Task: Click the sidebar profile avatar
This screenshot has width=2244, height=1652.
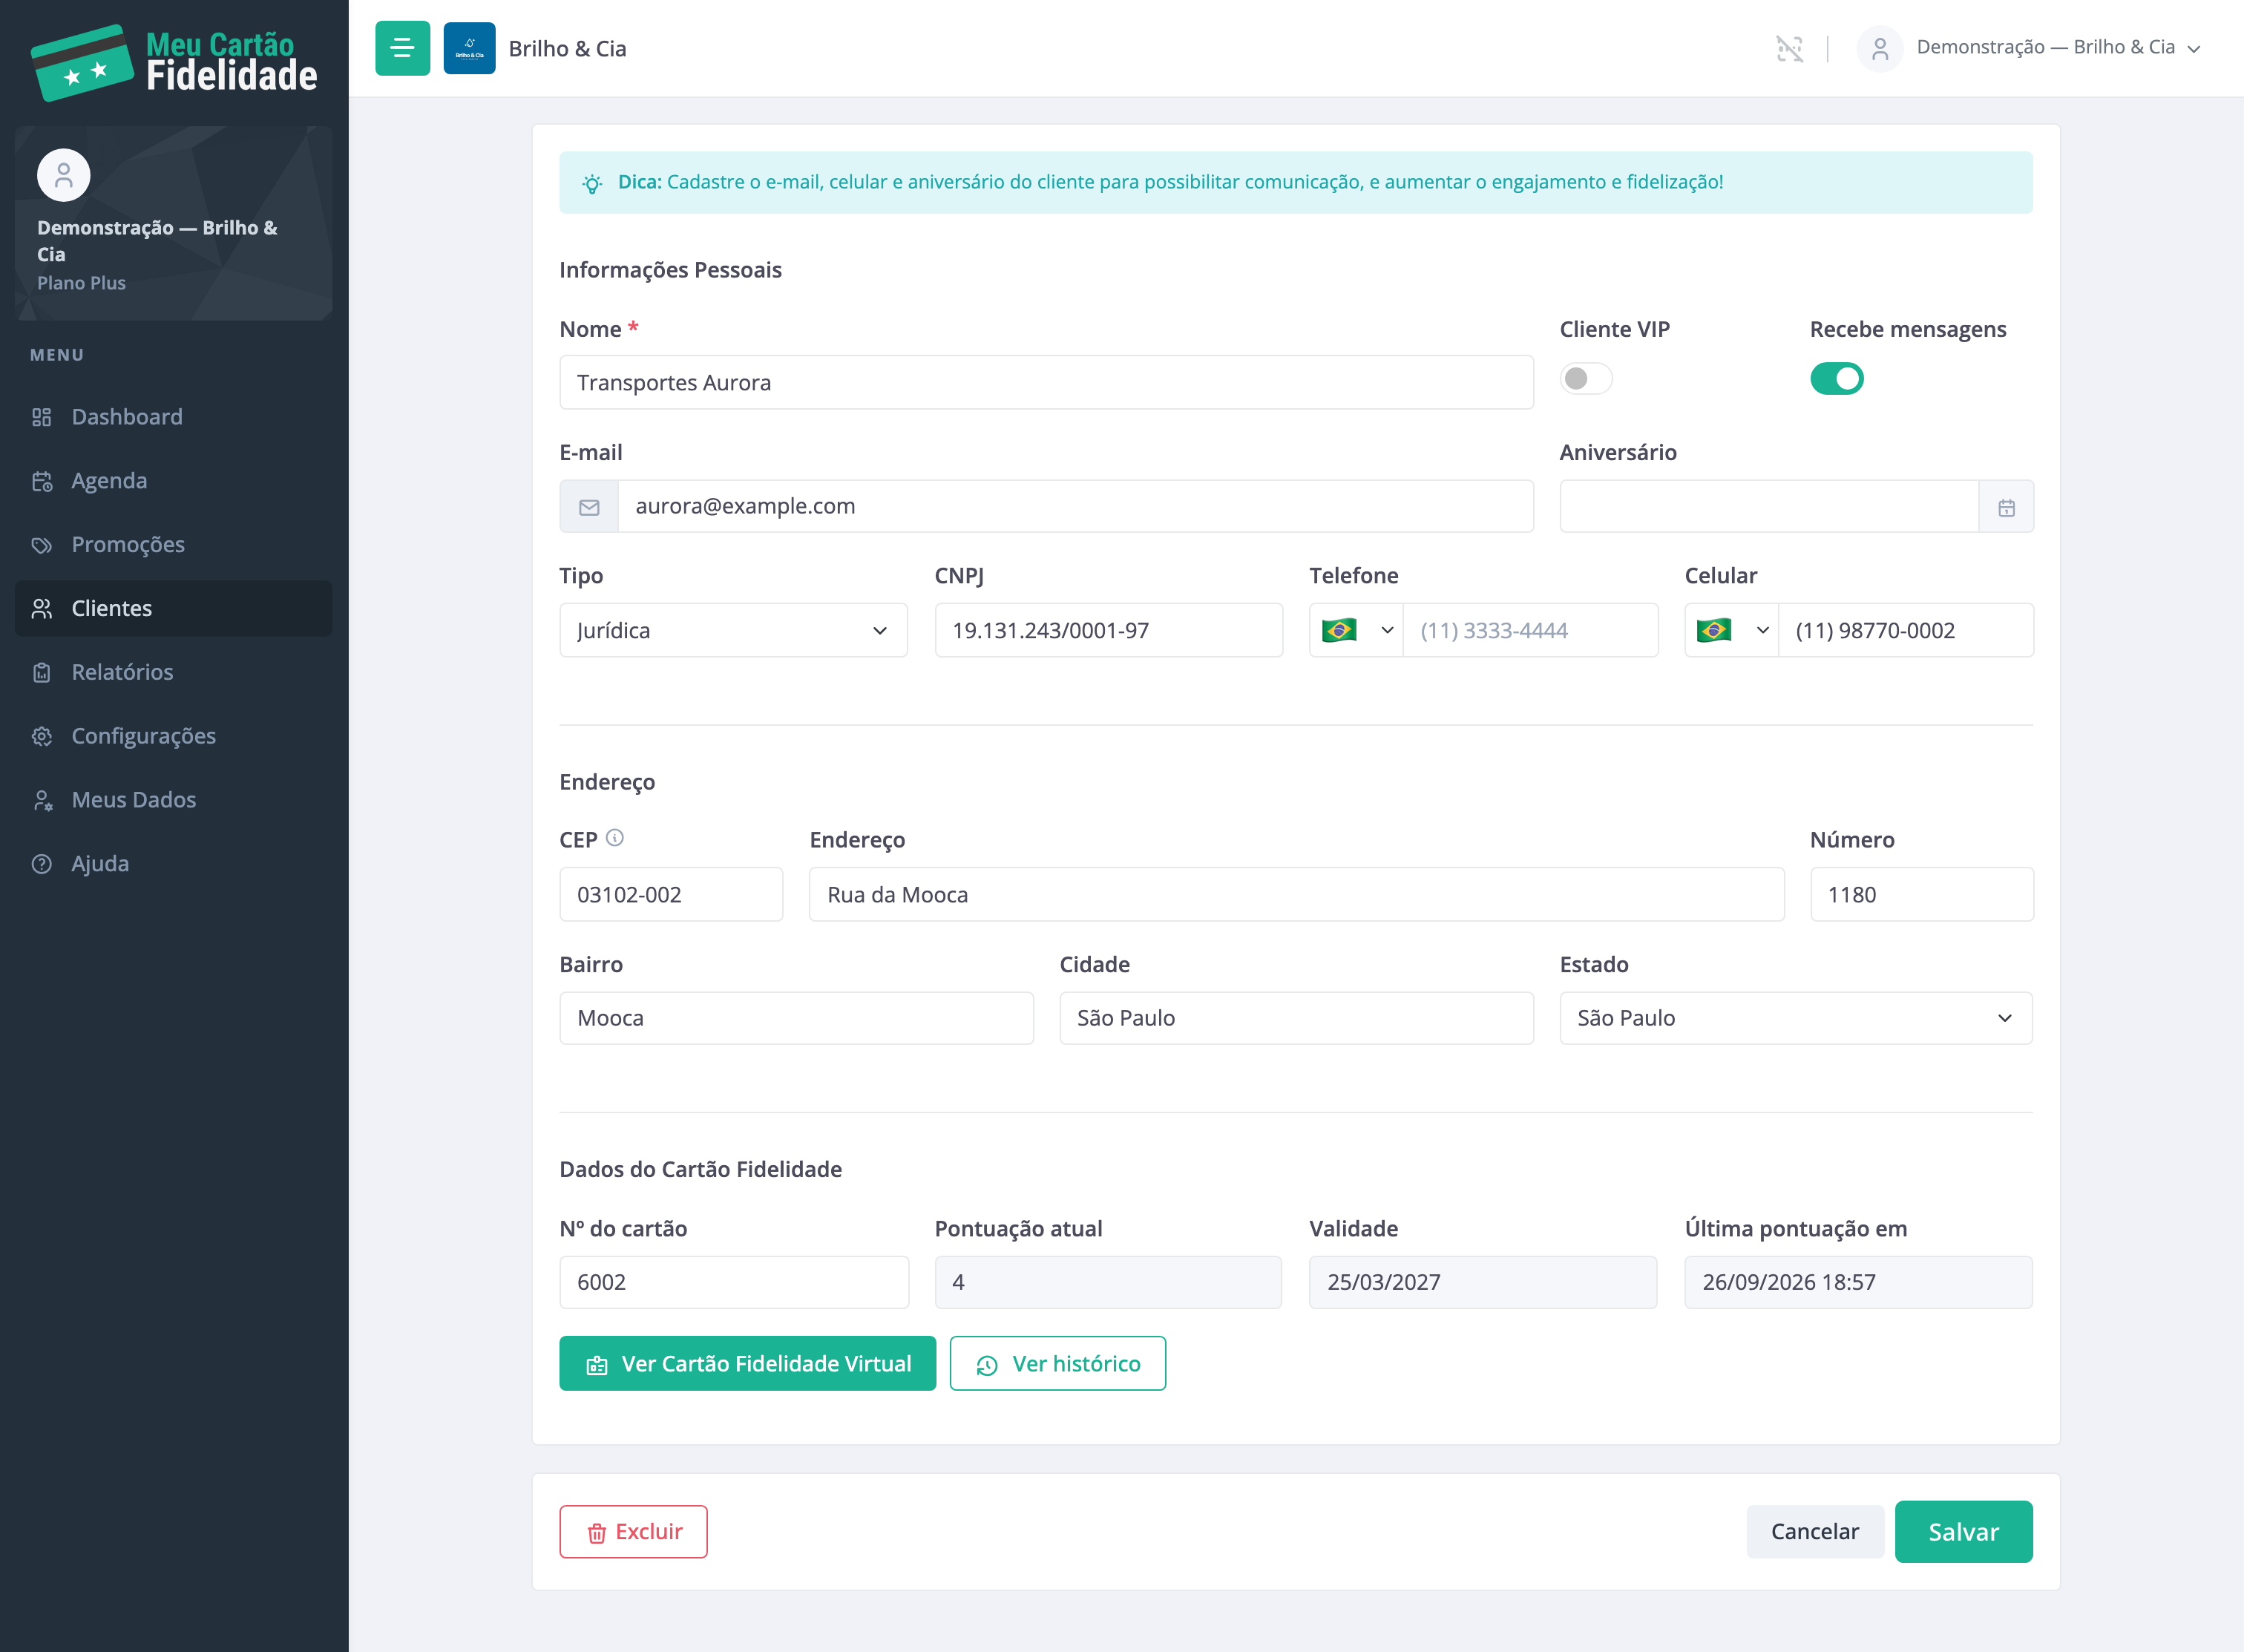Action: tap(64, 176)
